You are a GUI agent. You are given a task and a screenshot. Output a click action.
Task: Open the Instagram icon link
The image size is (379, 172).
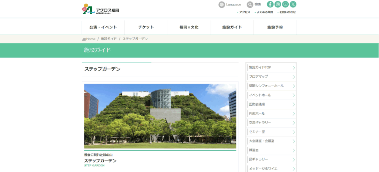(278, 4)
